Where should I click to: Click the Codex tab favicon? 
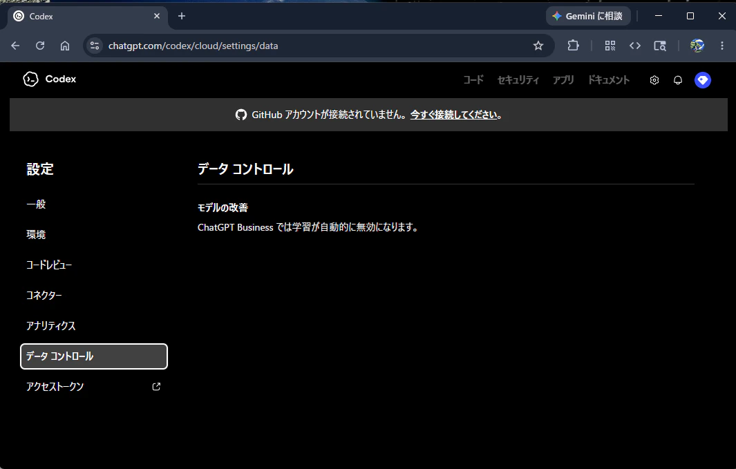point(19,17)
